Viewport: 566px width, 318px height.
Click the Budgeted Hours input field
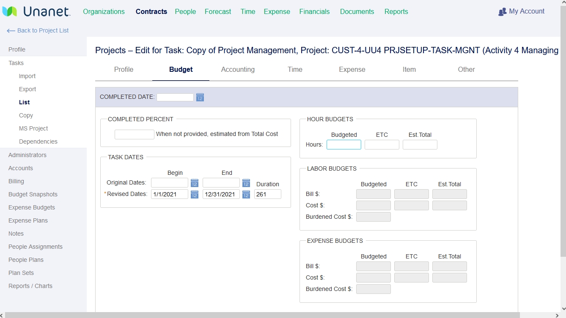point(343,144)
